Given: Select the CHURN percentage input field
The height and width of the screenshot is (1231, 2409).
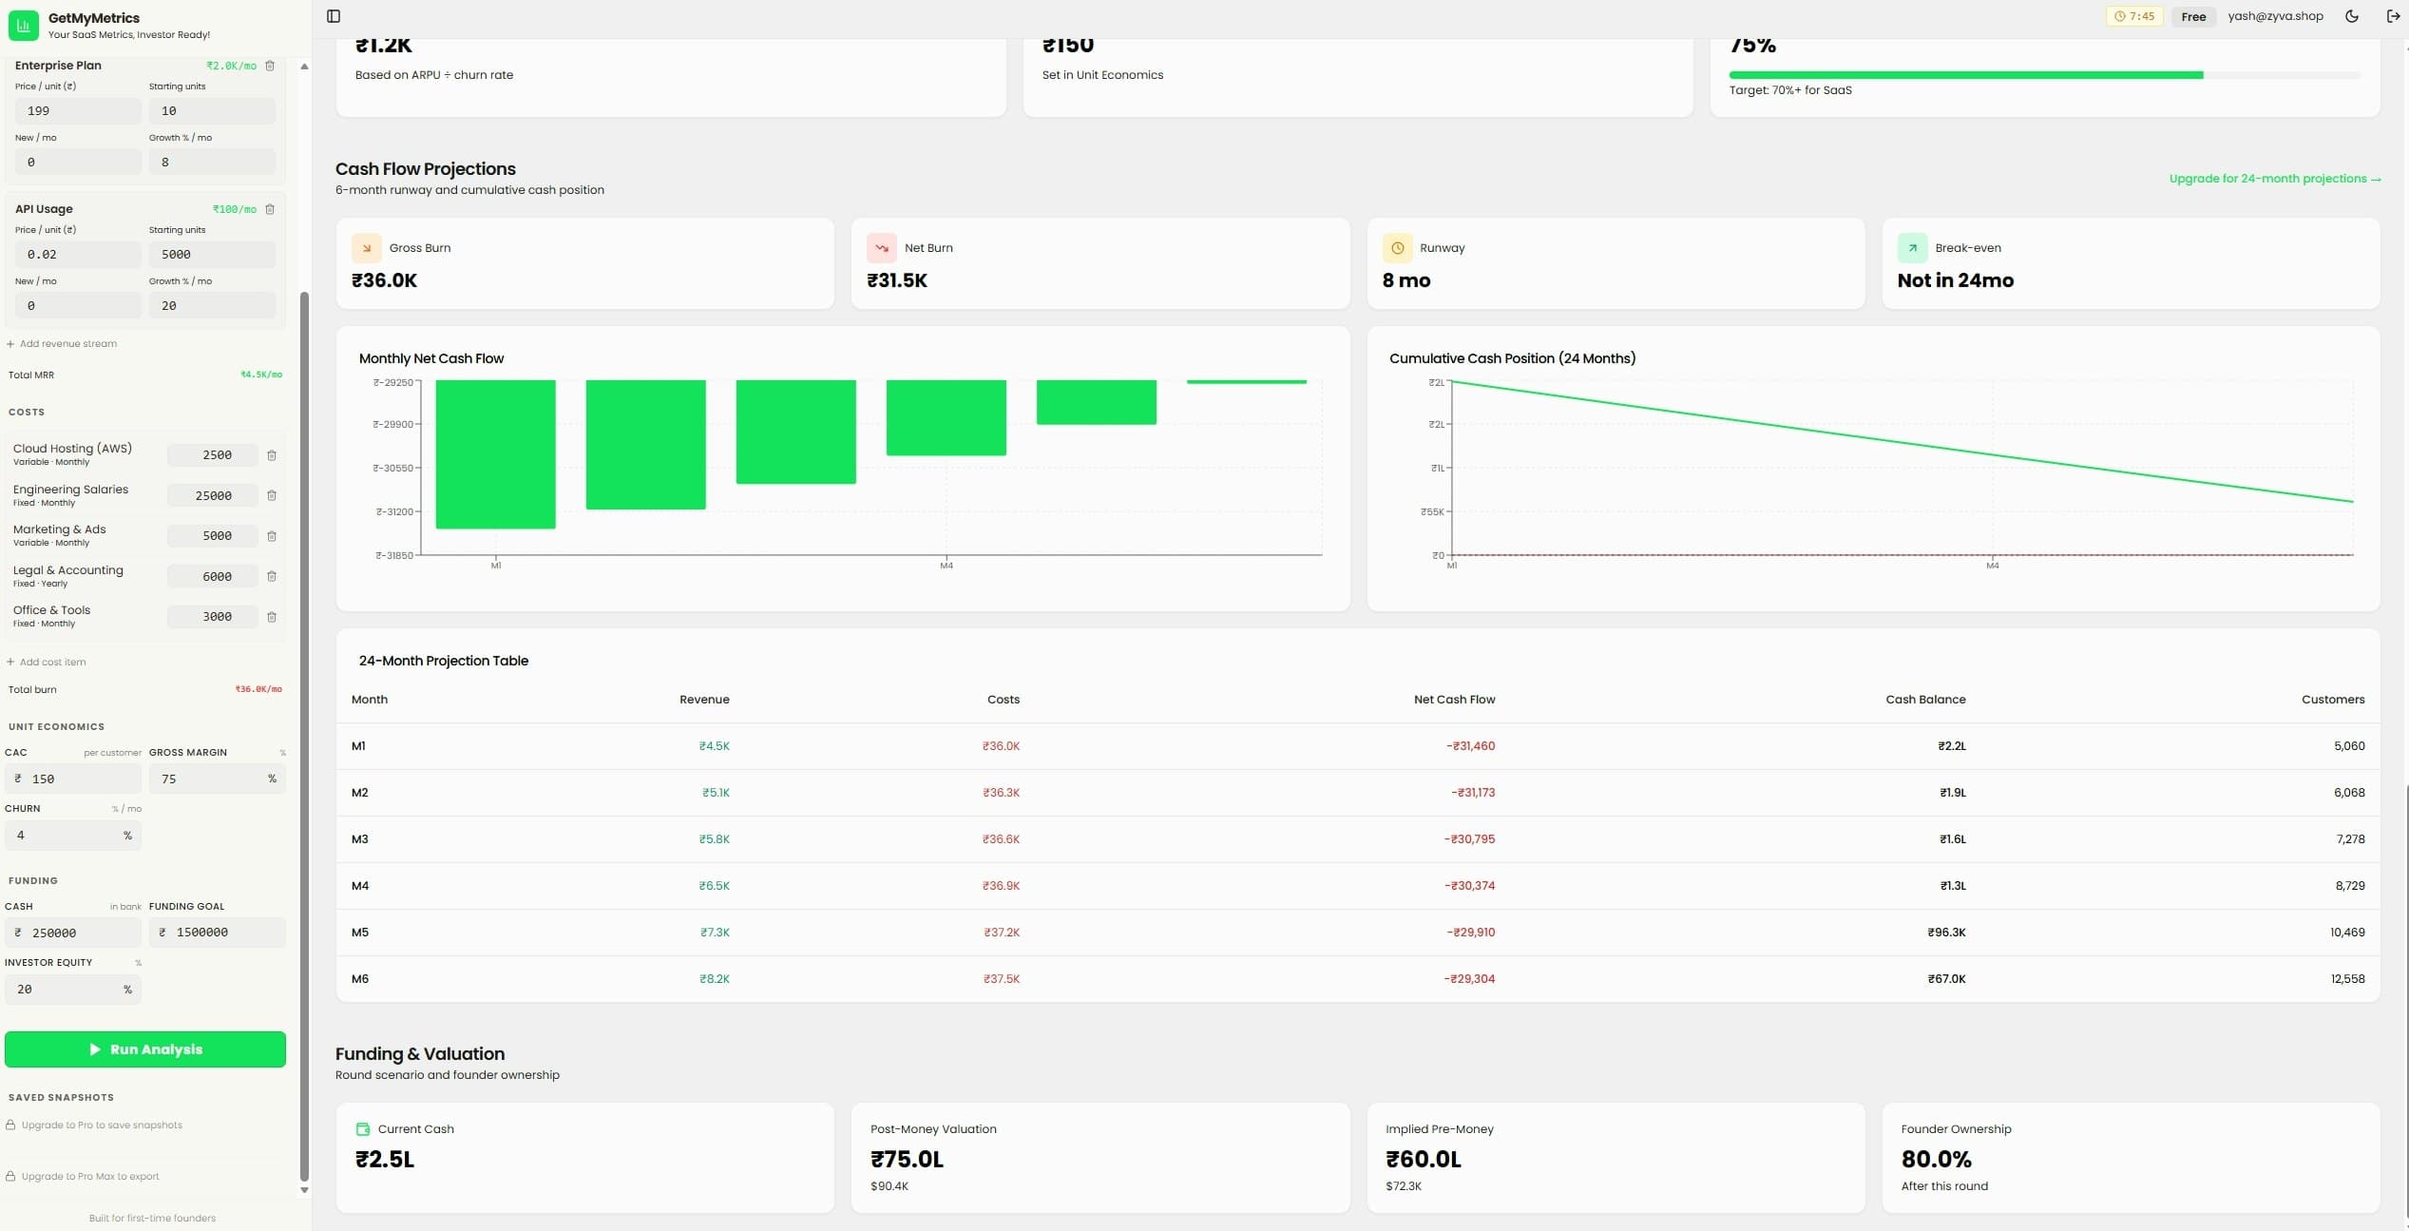Looking at the screenshot, I should coord(73,835).
